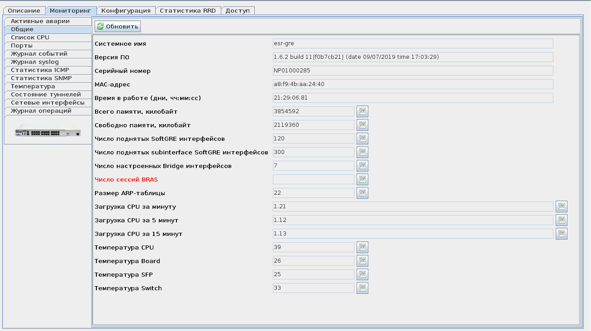Image resolution: width=591 pixels, height=331 pixels.
Task: Select Активные аварии in the sidebar
Action: (x=40, y=21)
